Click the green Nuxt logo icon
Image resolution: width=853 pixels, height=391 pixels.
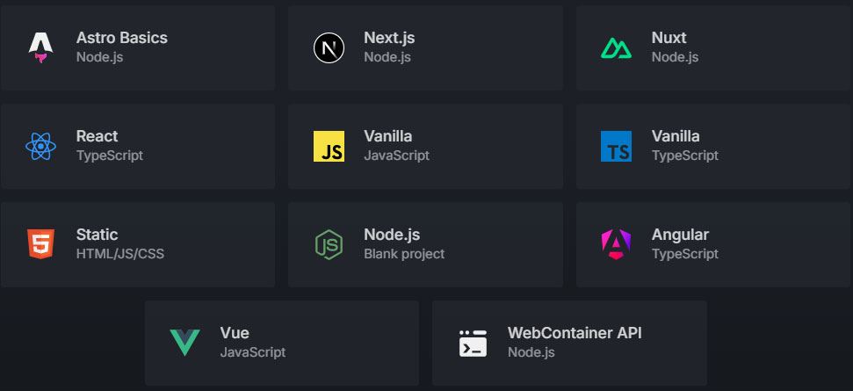(x=616, y=48)
